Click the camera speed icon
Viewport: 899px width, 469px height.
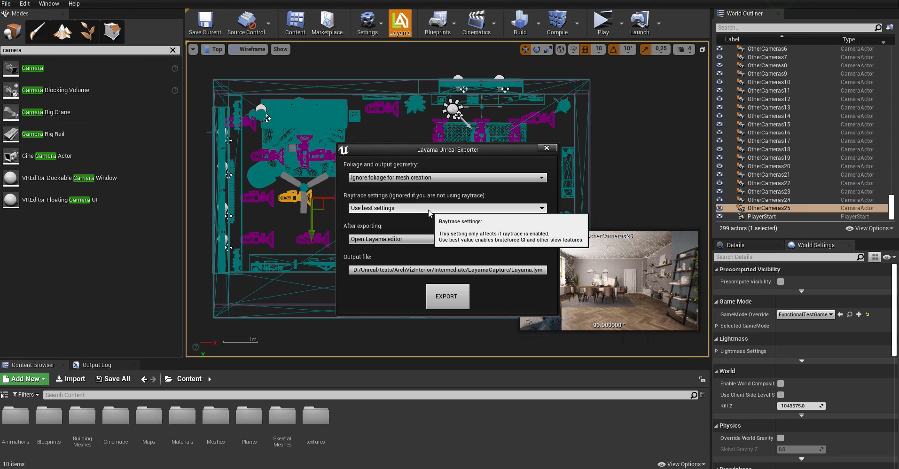pyautogui.click(x=680, y=49)
